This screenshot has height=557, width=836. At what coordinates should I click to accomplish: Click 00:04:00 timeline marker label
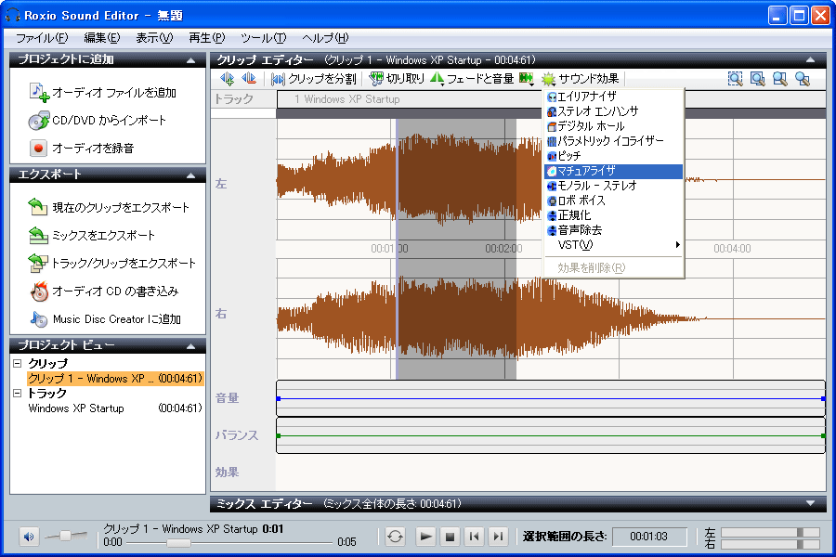click(732, 249)
